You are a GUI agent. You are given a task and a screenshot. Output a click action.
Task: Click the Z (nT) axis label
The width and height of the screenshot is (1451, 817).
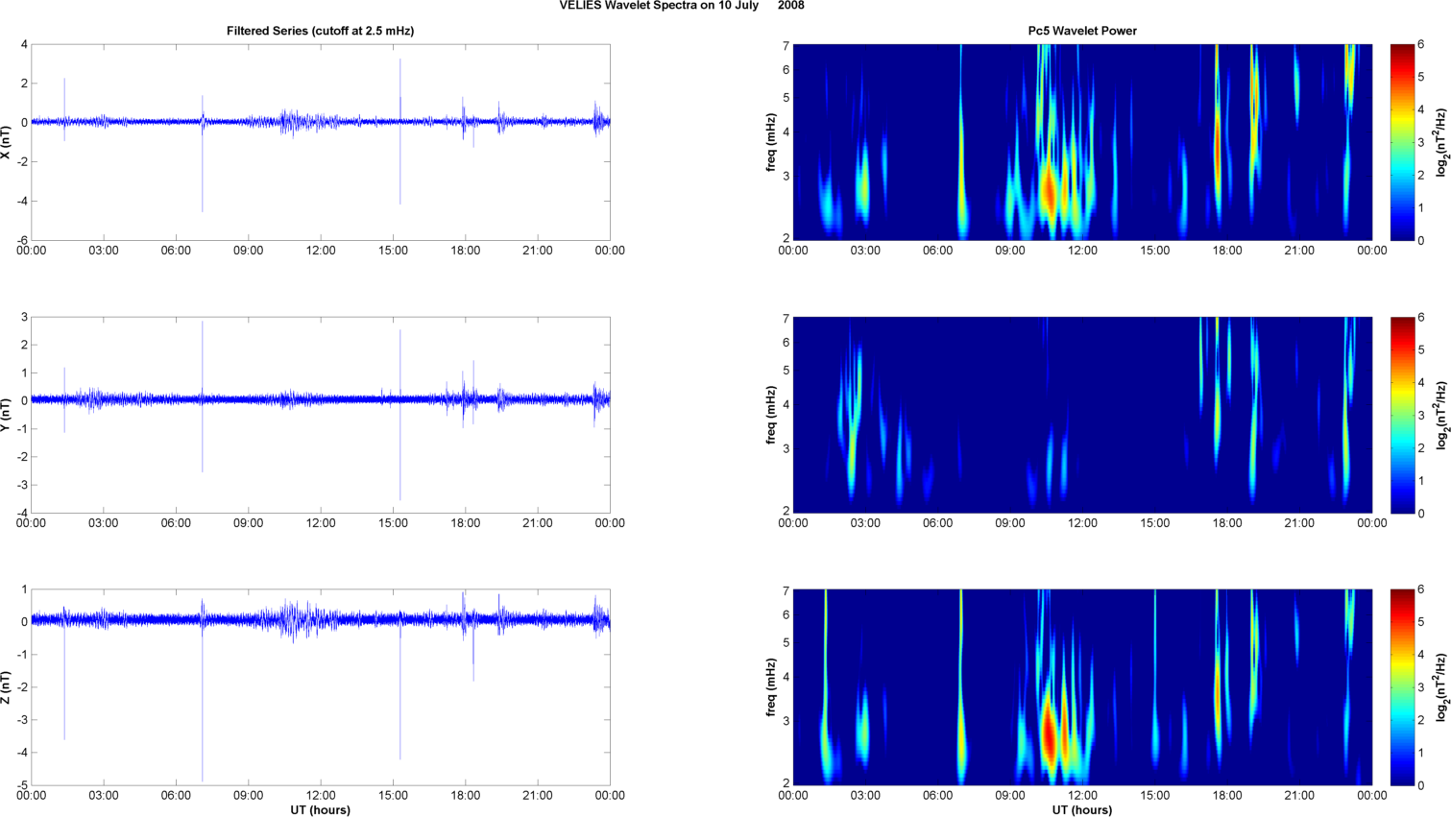point(7,687)
